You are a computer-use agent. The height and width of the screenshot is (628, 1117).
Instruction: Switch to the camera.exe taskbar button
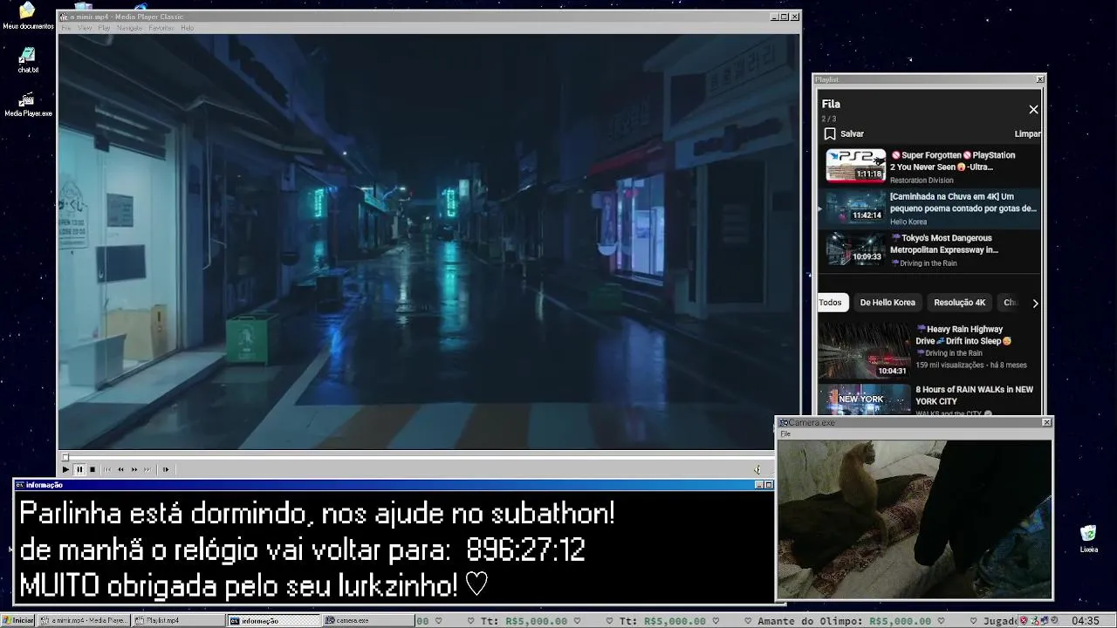pos(367,620)
